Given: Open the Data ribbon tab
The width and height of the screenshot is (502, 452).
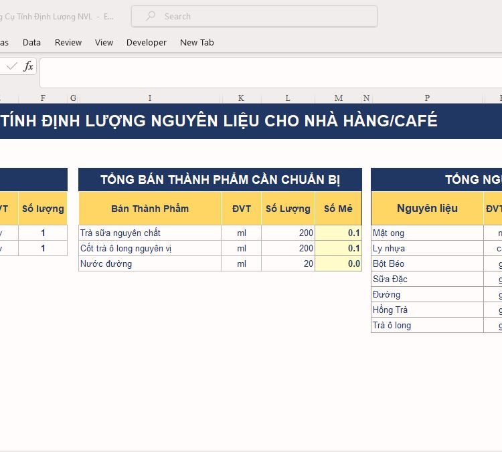Looking at the screenshot, I should [x=31, y=42].
